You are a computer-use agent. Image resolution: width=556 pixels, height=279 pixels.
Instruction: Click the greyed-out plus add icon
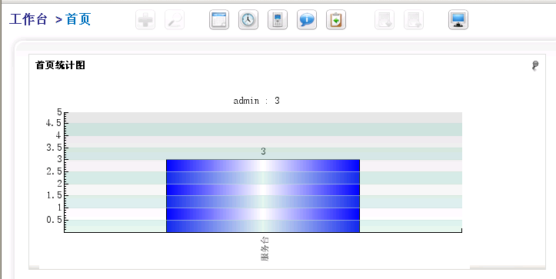click(x=145, y=19)
